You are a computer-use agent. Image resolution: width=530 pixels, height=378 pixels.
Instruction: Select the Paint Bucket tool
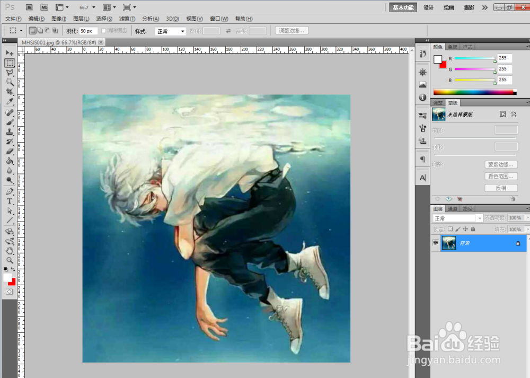(x=10, y=161)
